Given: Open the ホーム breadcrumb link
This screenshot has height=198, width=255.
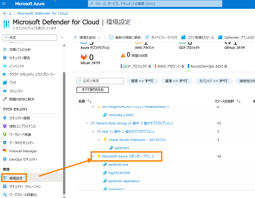Looking at the screenshot, I should click(7, 13).
